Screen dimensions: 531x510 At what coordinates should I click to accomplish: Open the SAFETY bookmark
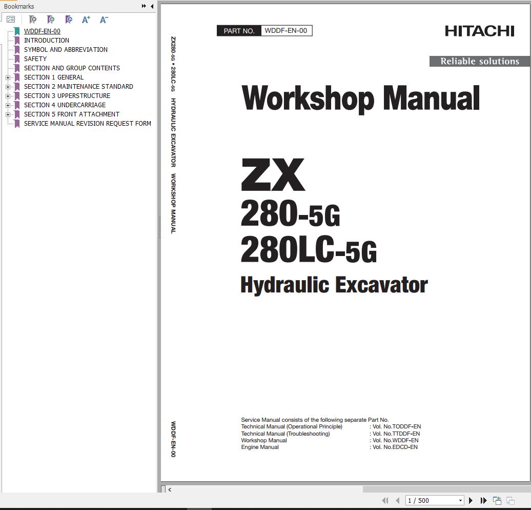coord(35,58)
